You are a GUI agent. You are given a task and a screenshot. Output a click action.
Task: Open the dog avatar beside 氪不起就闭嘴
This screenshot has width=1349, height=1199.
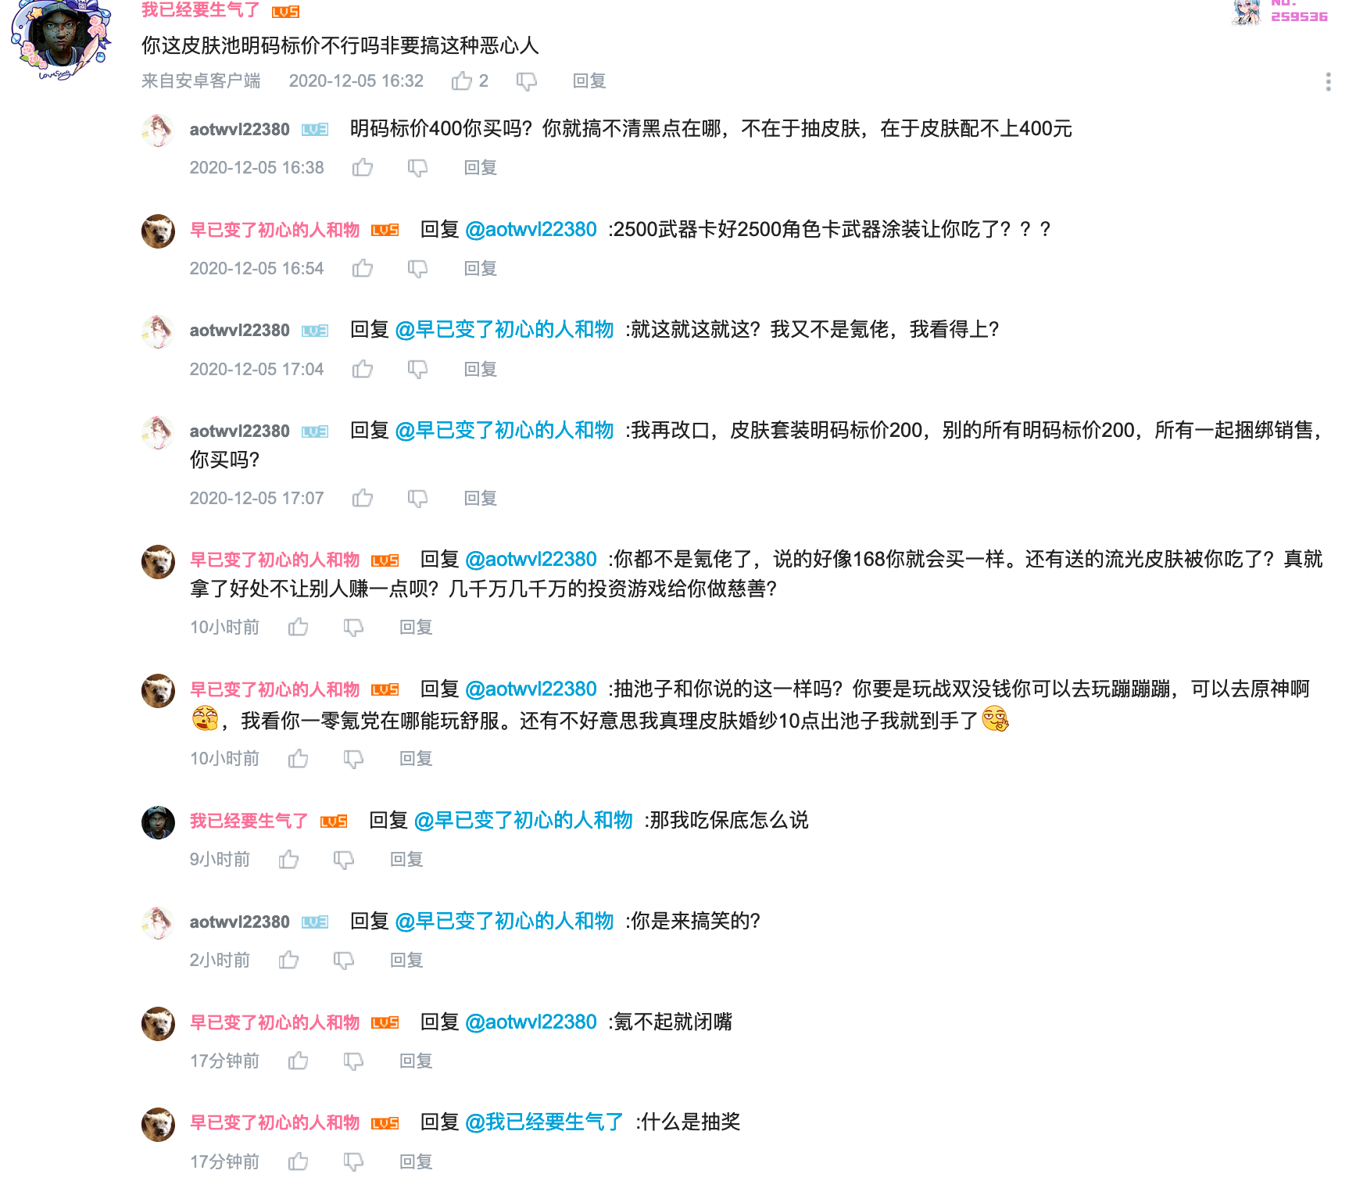(x=158, y=1023)
